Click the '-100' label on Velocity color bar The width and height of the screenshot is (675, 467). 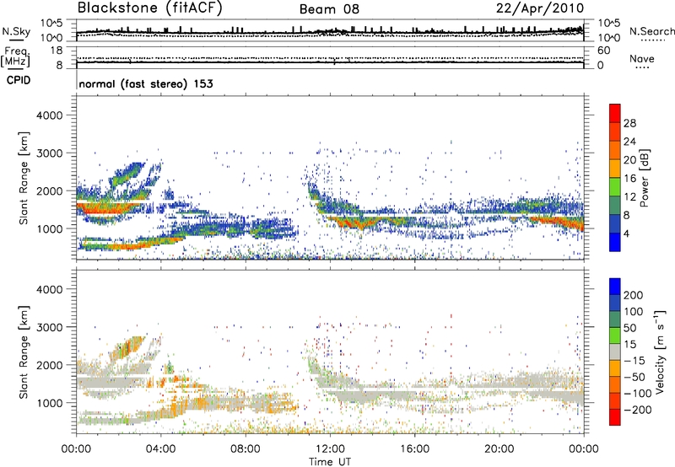coord(637,394)
